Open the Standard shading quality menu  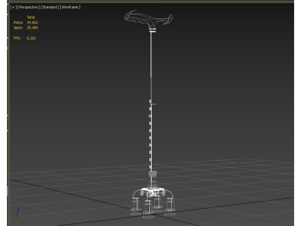[x=50, y=8]
